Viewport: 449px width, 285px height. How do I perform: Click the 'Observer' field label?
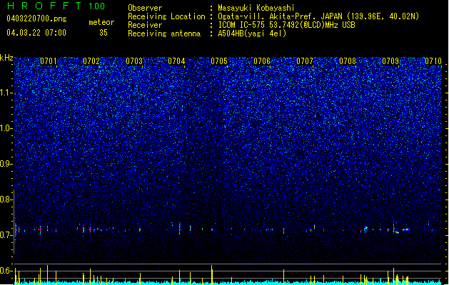point(145,8)
